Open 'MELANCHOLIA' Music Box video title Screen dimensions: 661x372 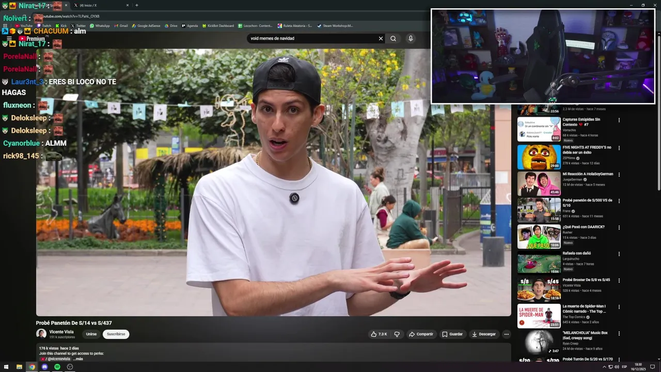[x=585, y=335]
